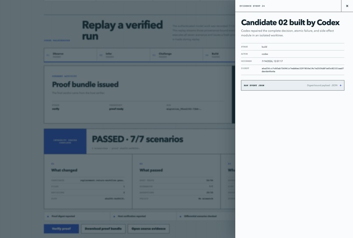Close the Evidence Event 24 panel
This screenshot has height=238, width=353.
(347, 6)
